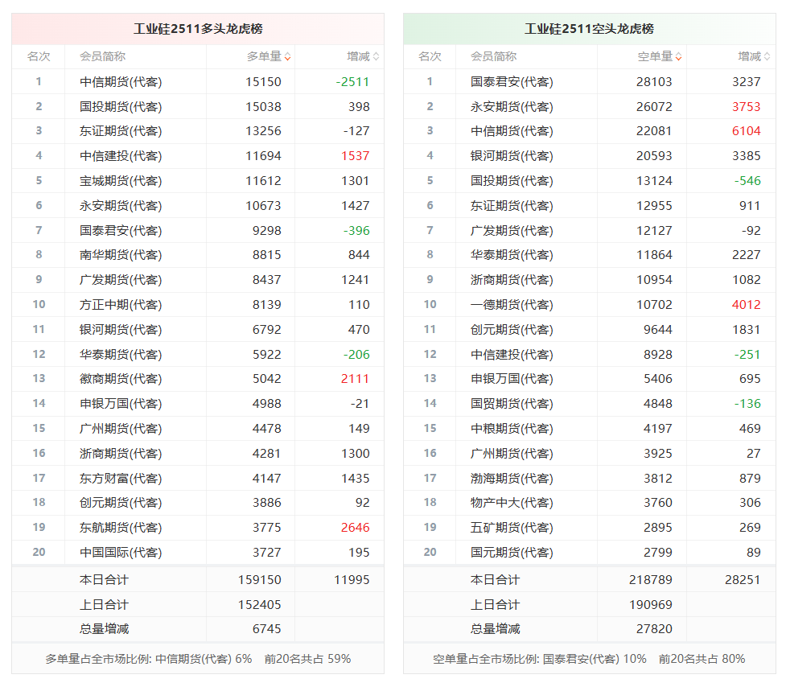Click short total value 218789
This screenshot has height=683, width=786.
[651, 580]
